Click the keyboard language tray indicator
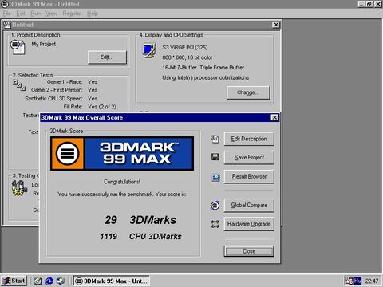Image resolution: width=383 pixels, height=287 pixels. pos(357,281)
